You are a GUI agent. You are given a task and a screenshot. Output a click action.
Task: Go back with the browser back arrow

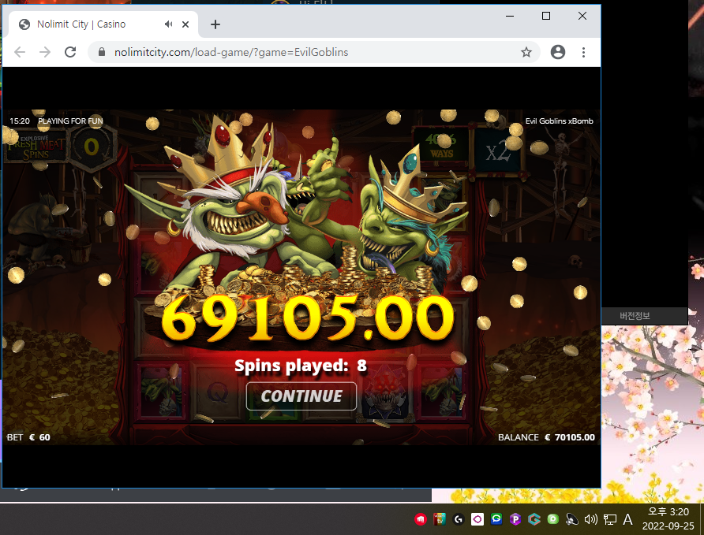[x=20, y=52]
